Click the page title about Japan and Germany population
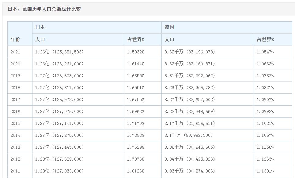Screen dimensions: 295x178 click(x=44, y=9)
